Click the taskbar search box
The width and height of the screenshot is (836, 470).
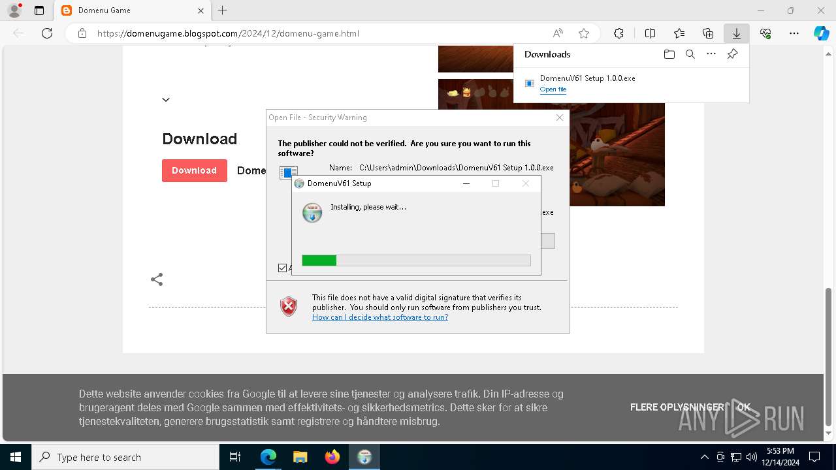coord(125,457)
